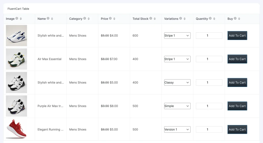Click the 600 total stock value
The image size is (263, 143).
pyautogui.click(x=135, y=36)
